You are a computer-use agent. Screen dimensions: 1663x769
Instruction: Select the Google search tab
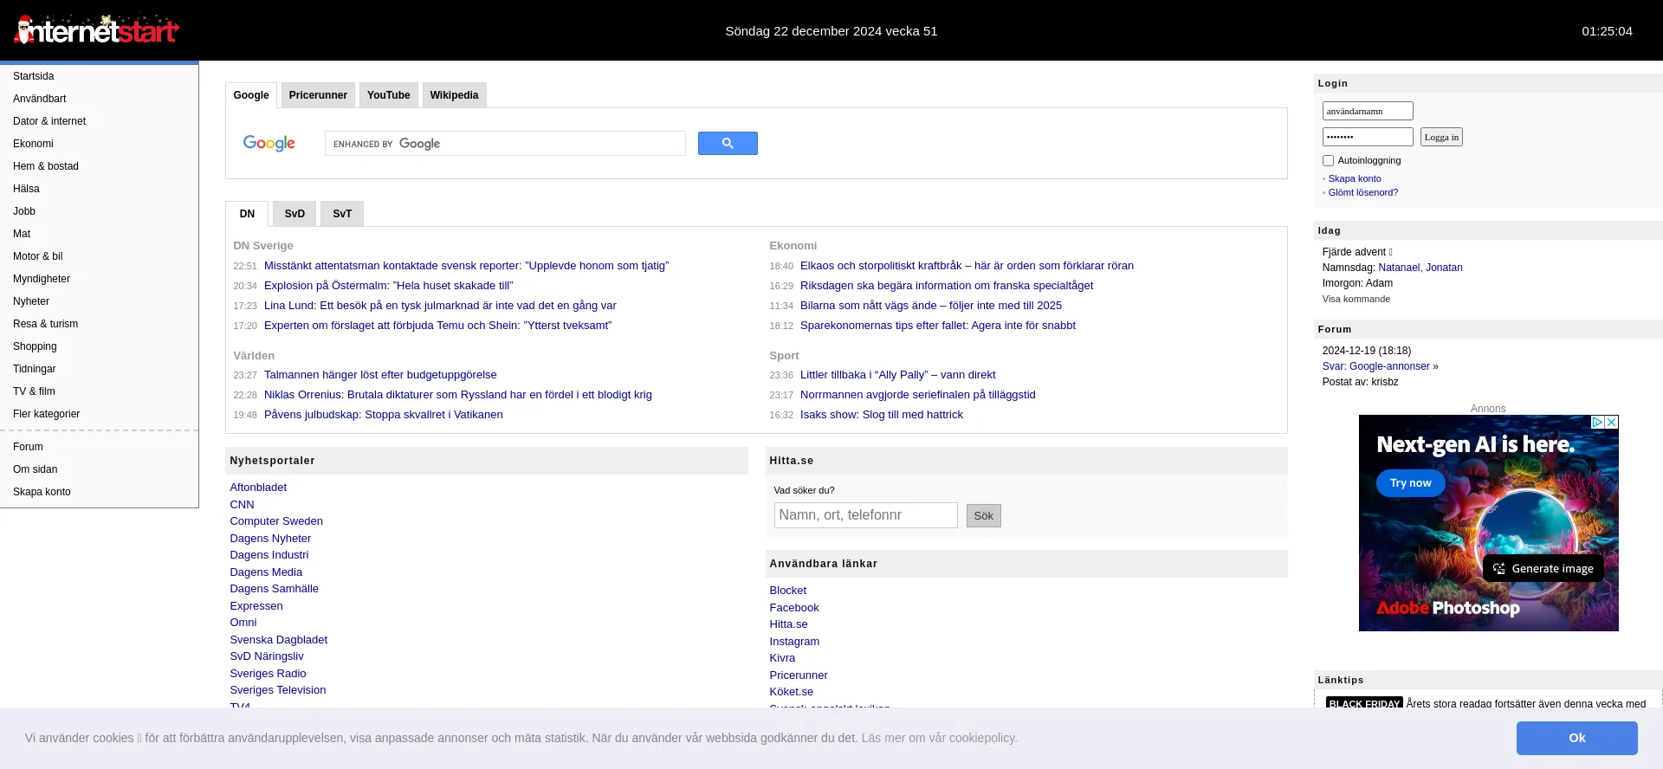click(x=251, y=95)
